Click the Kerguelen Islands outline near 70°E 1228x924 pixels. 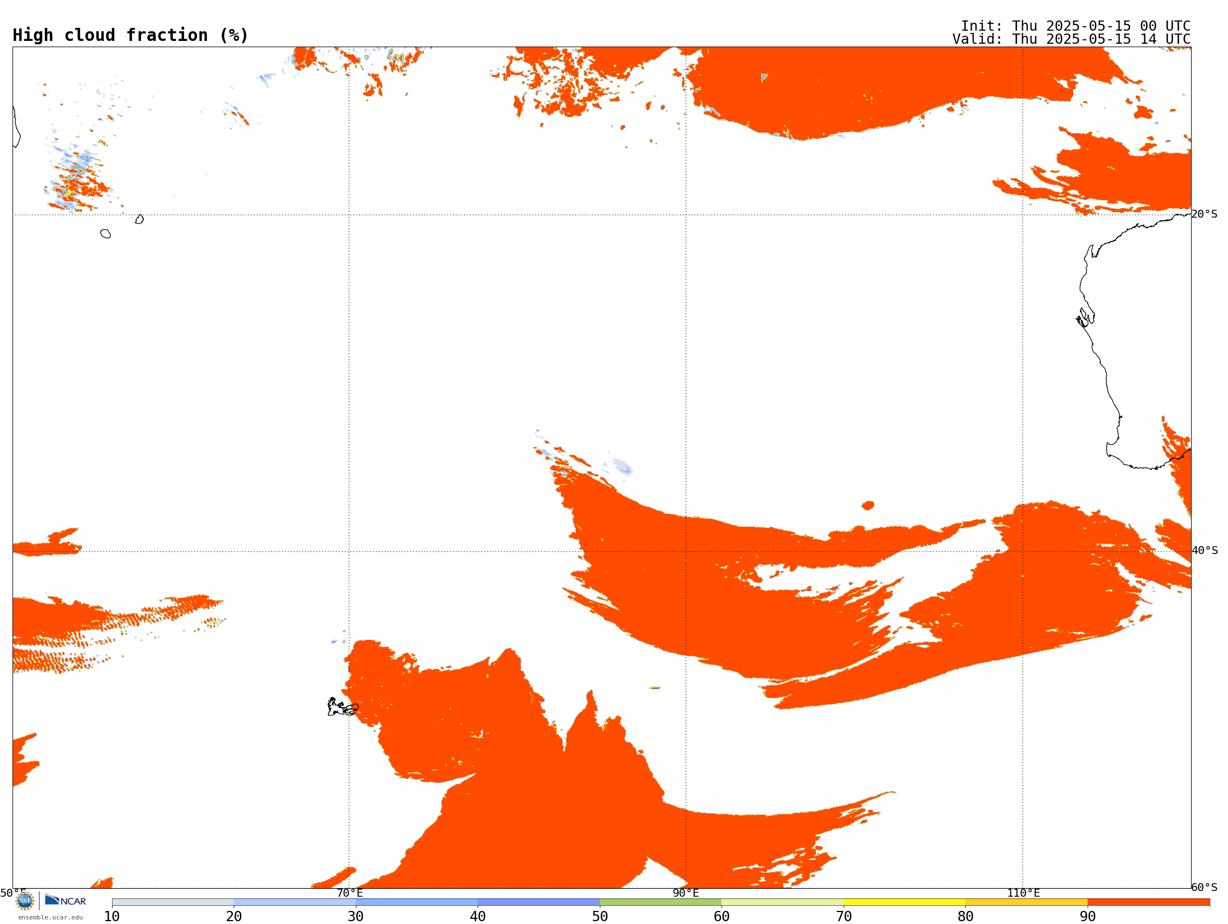tap(343, 707)
